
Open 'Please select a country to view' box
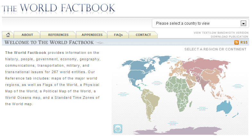click(x=200, y=23)
